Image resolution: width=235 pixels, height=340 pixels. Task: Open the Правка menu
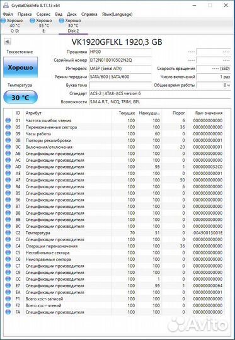tap(25, 14)
